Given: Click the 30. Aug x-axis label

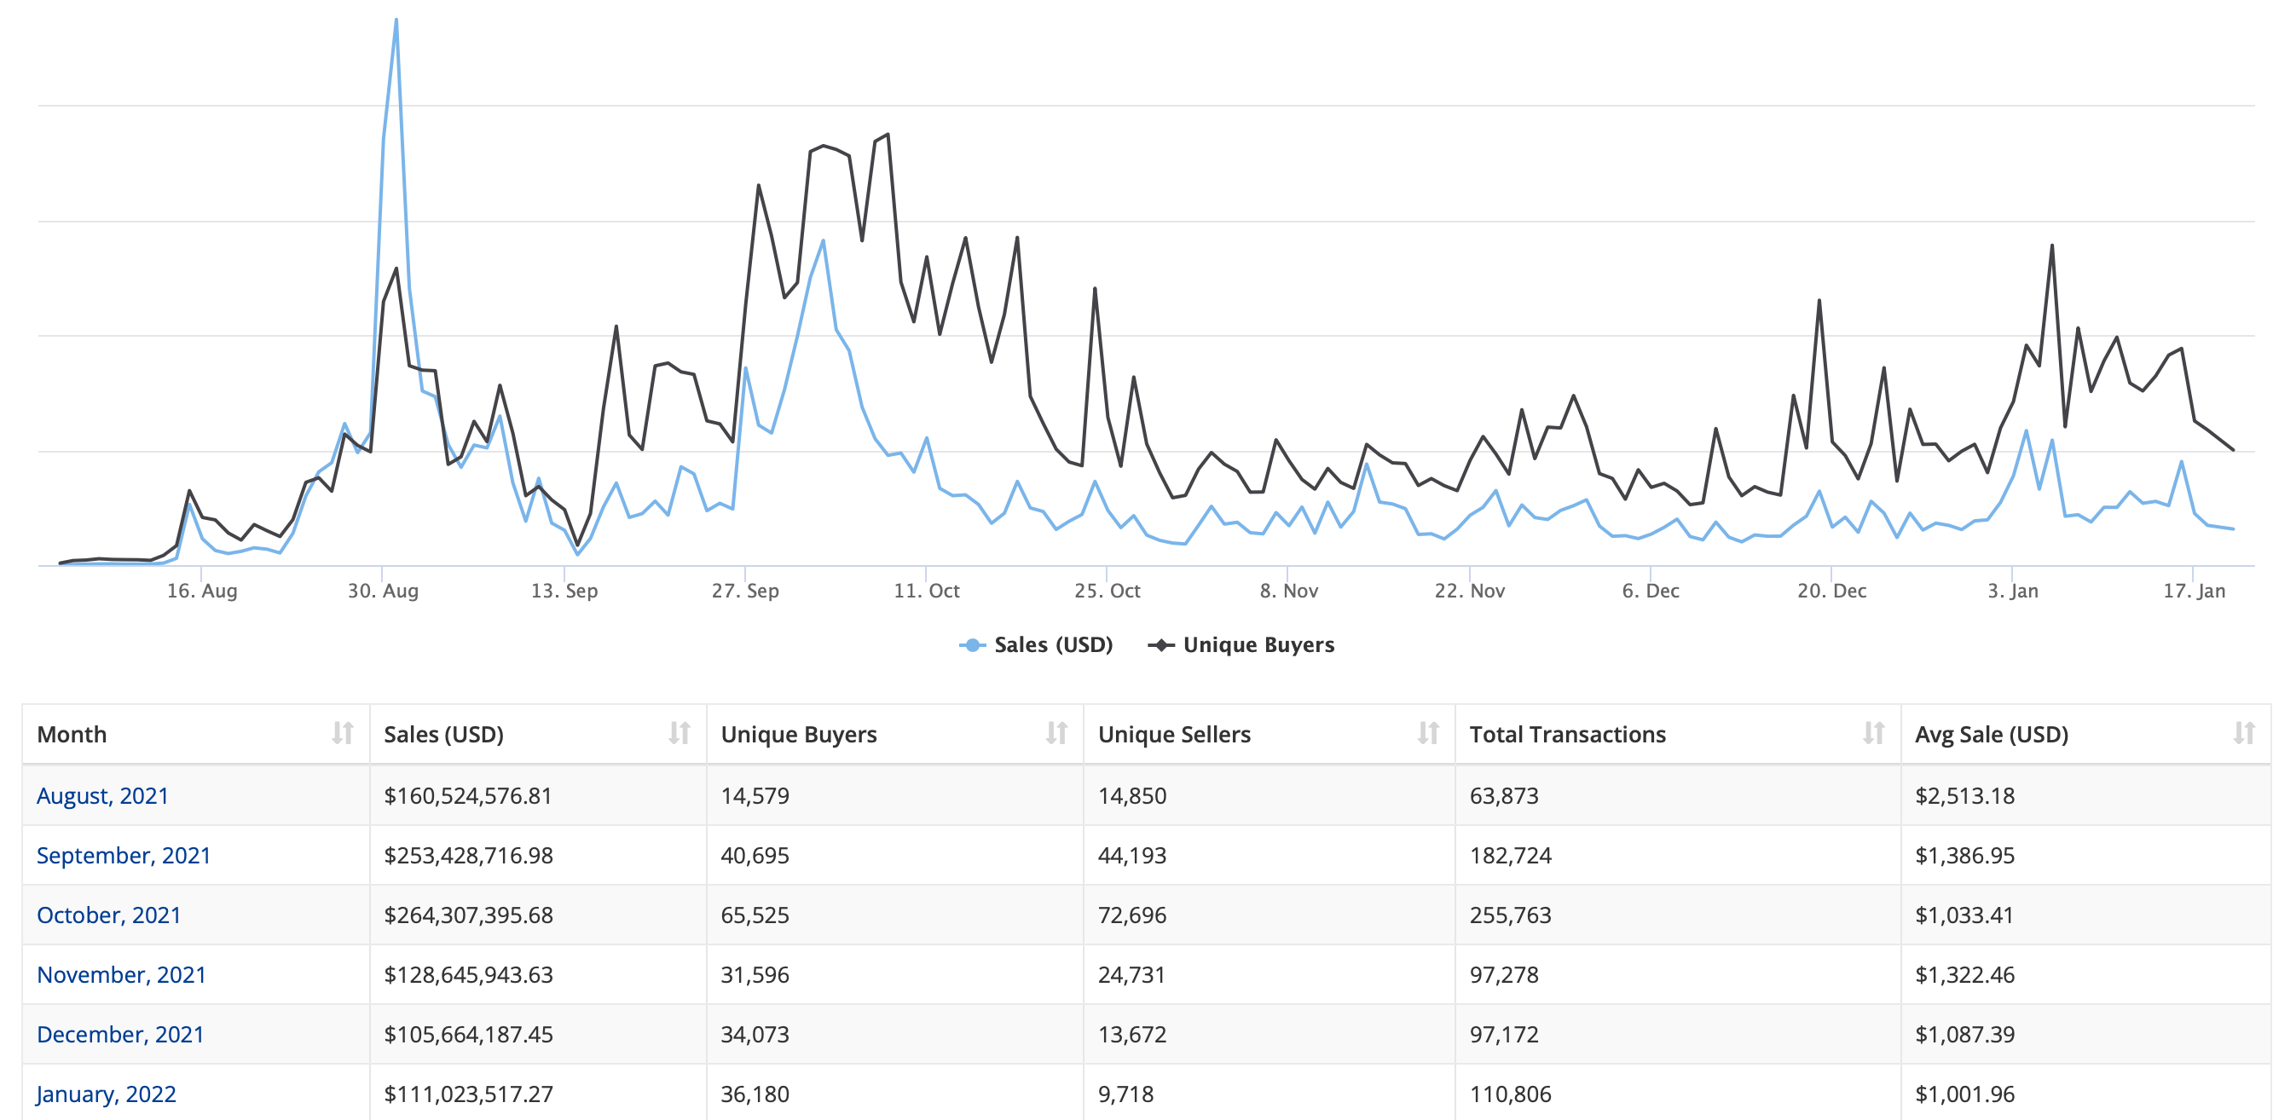Looking at the screenshot, I should point(383,591).
